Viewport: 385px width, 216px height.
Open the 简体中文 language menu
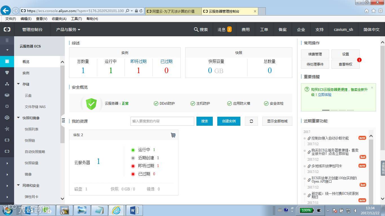point(371,30)
